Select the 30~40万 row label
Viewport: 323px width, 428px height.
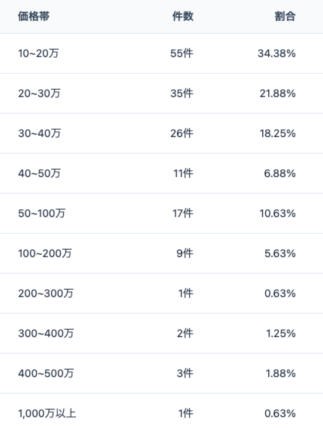pos(39,134)
